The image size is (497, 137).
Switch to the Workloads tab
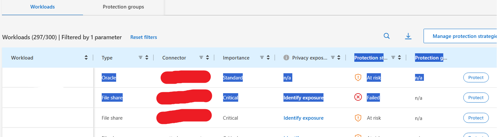42,7
